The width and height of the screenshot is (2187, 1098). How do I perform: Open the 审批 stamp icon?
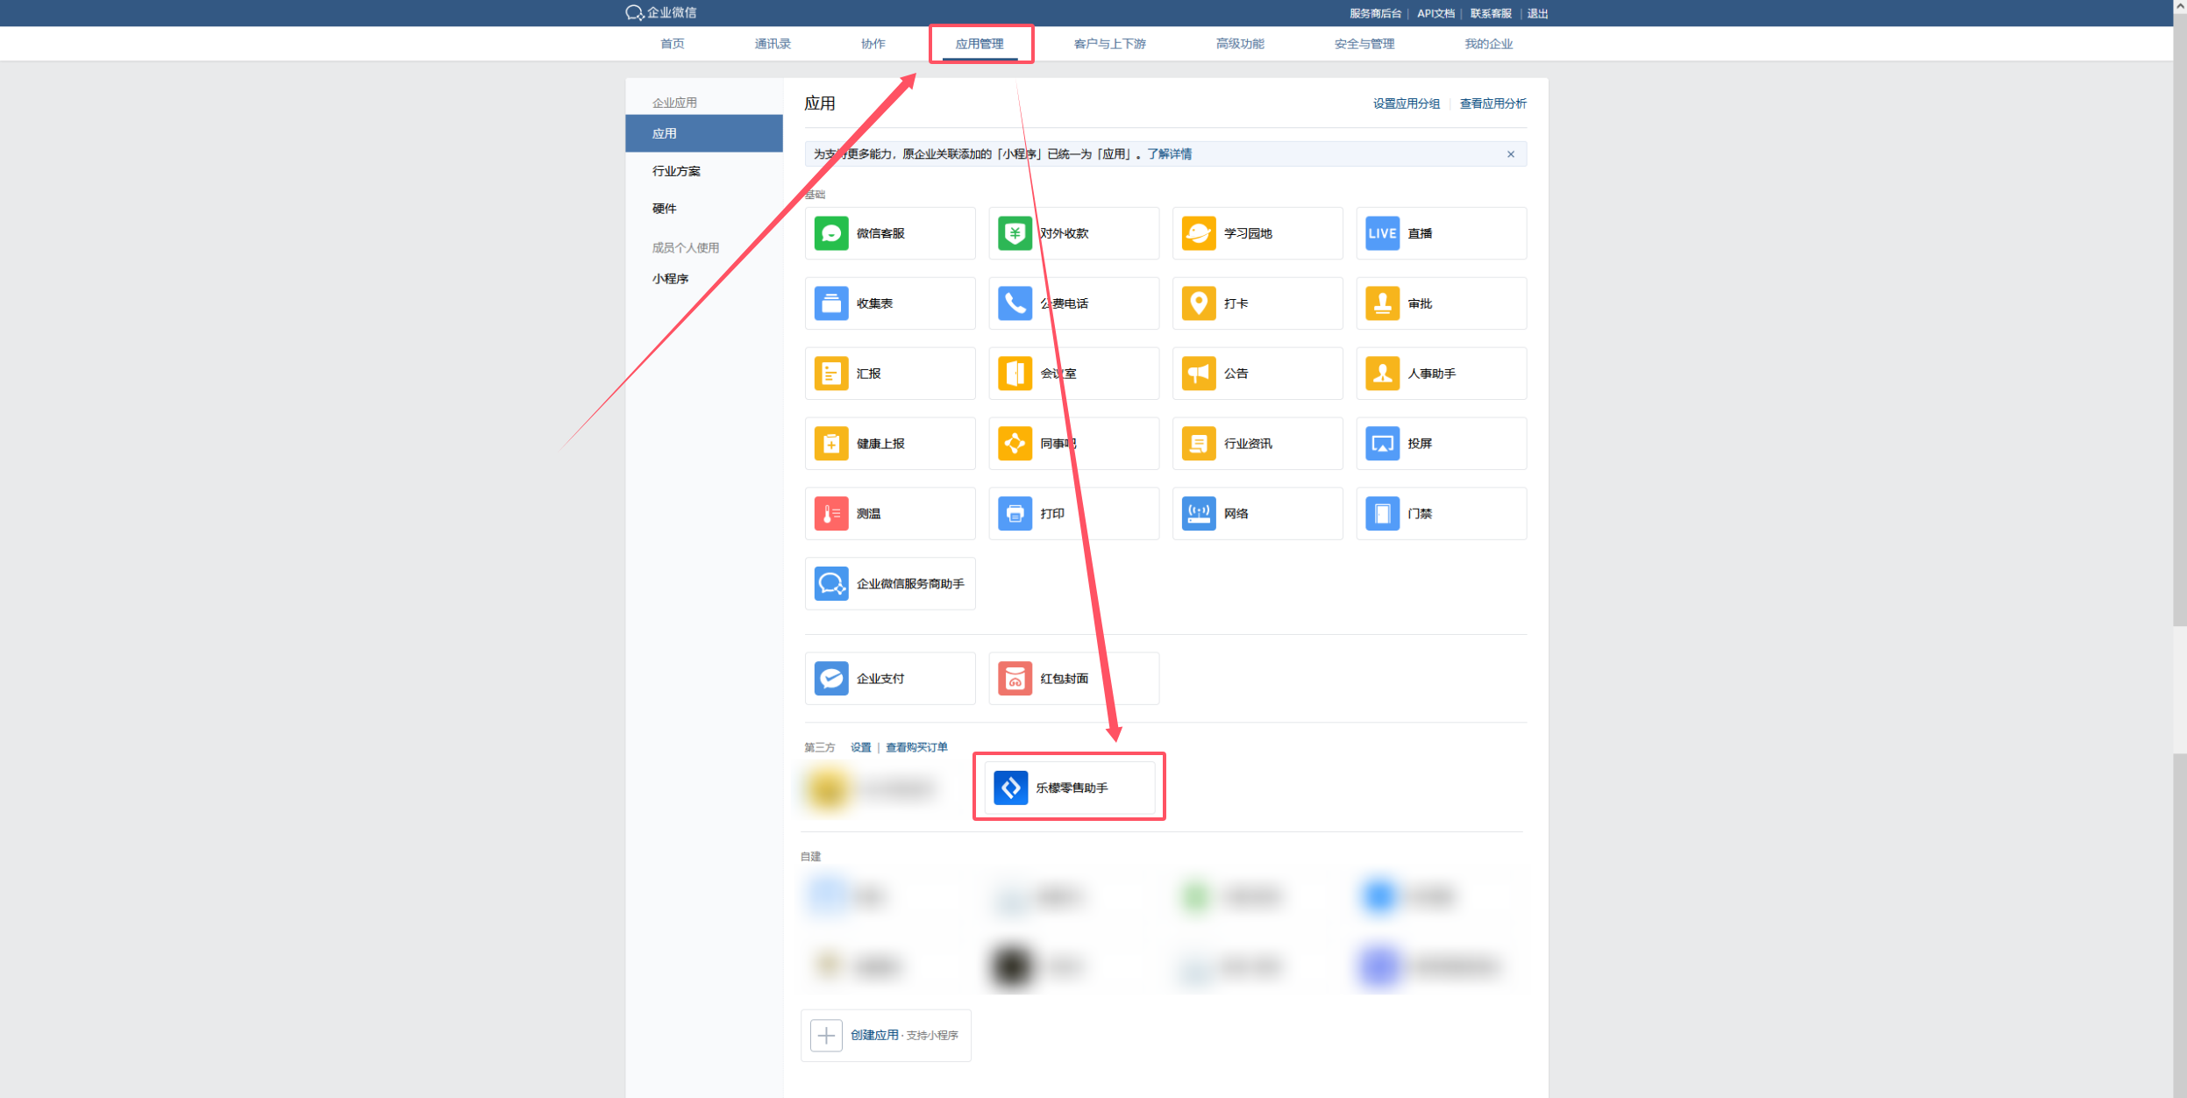[x=1382, y=303]
